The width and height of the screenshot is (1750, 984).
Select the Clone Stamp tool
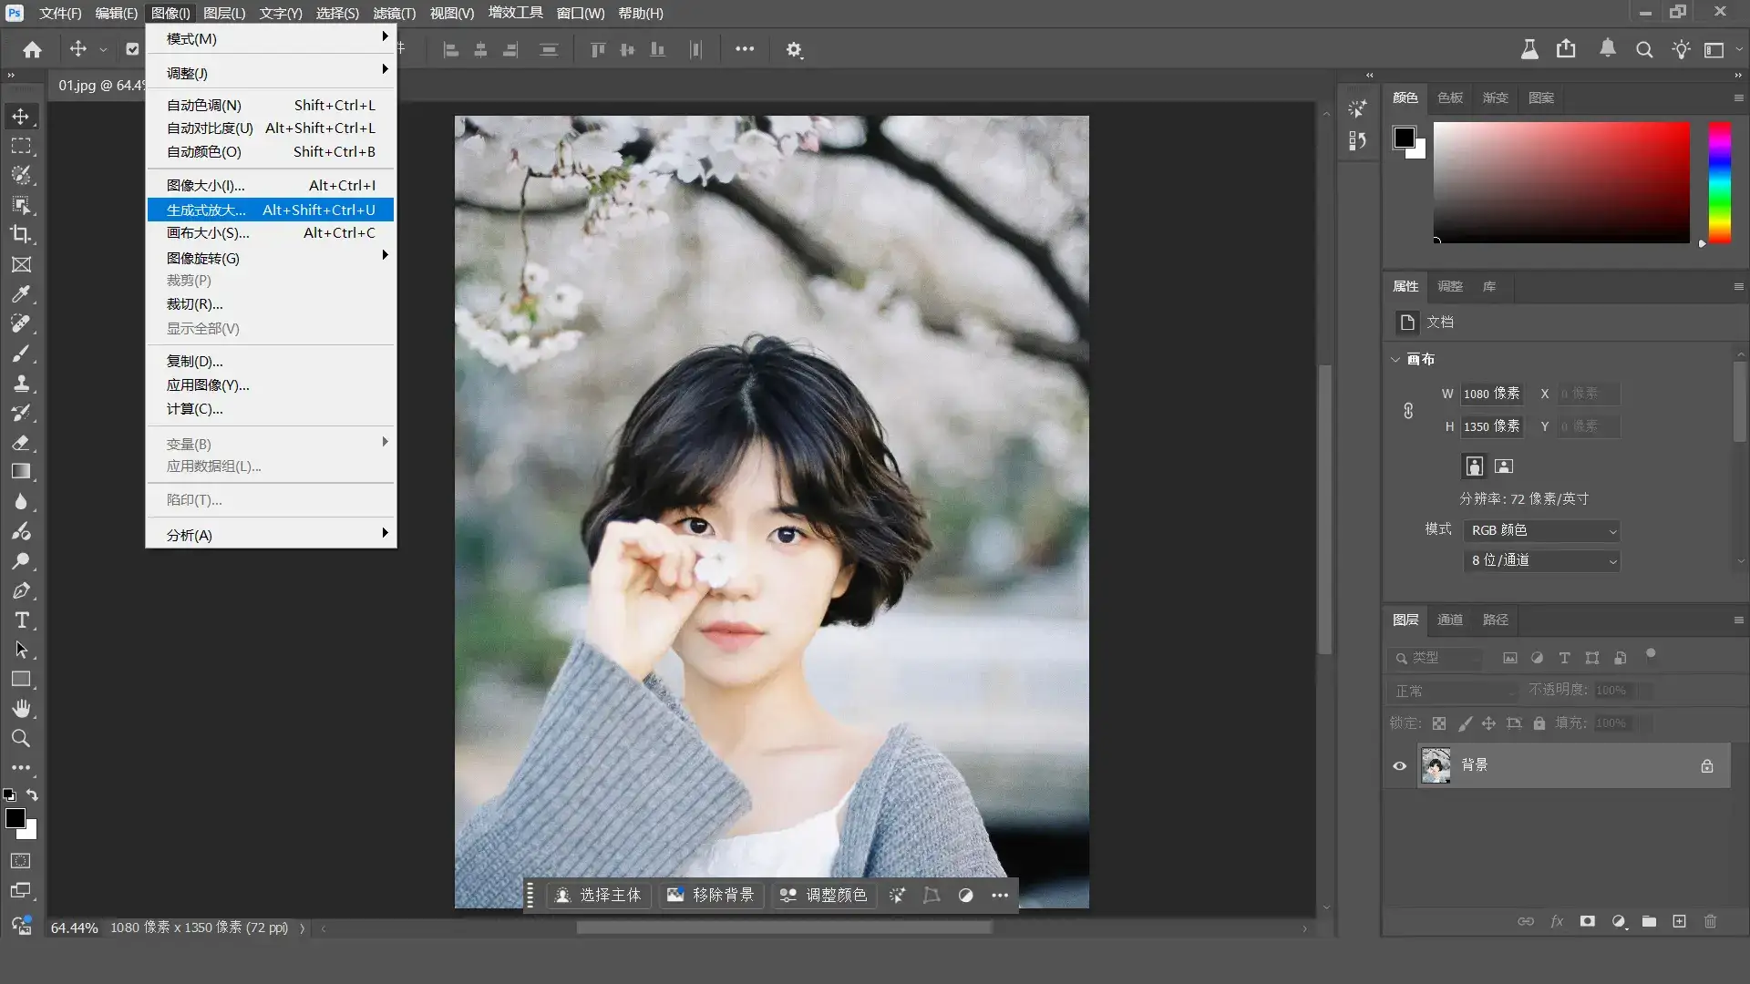pyautogui.click(x=21, y=383)
